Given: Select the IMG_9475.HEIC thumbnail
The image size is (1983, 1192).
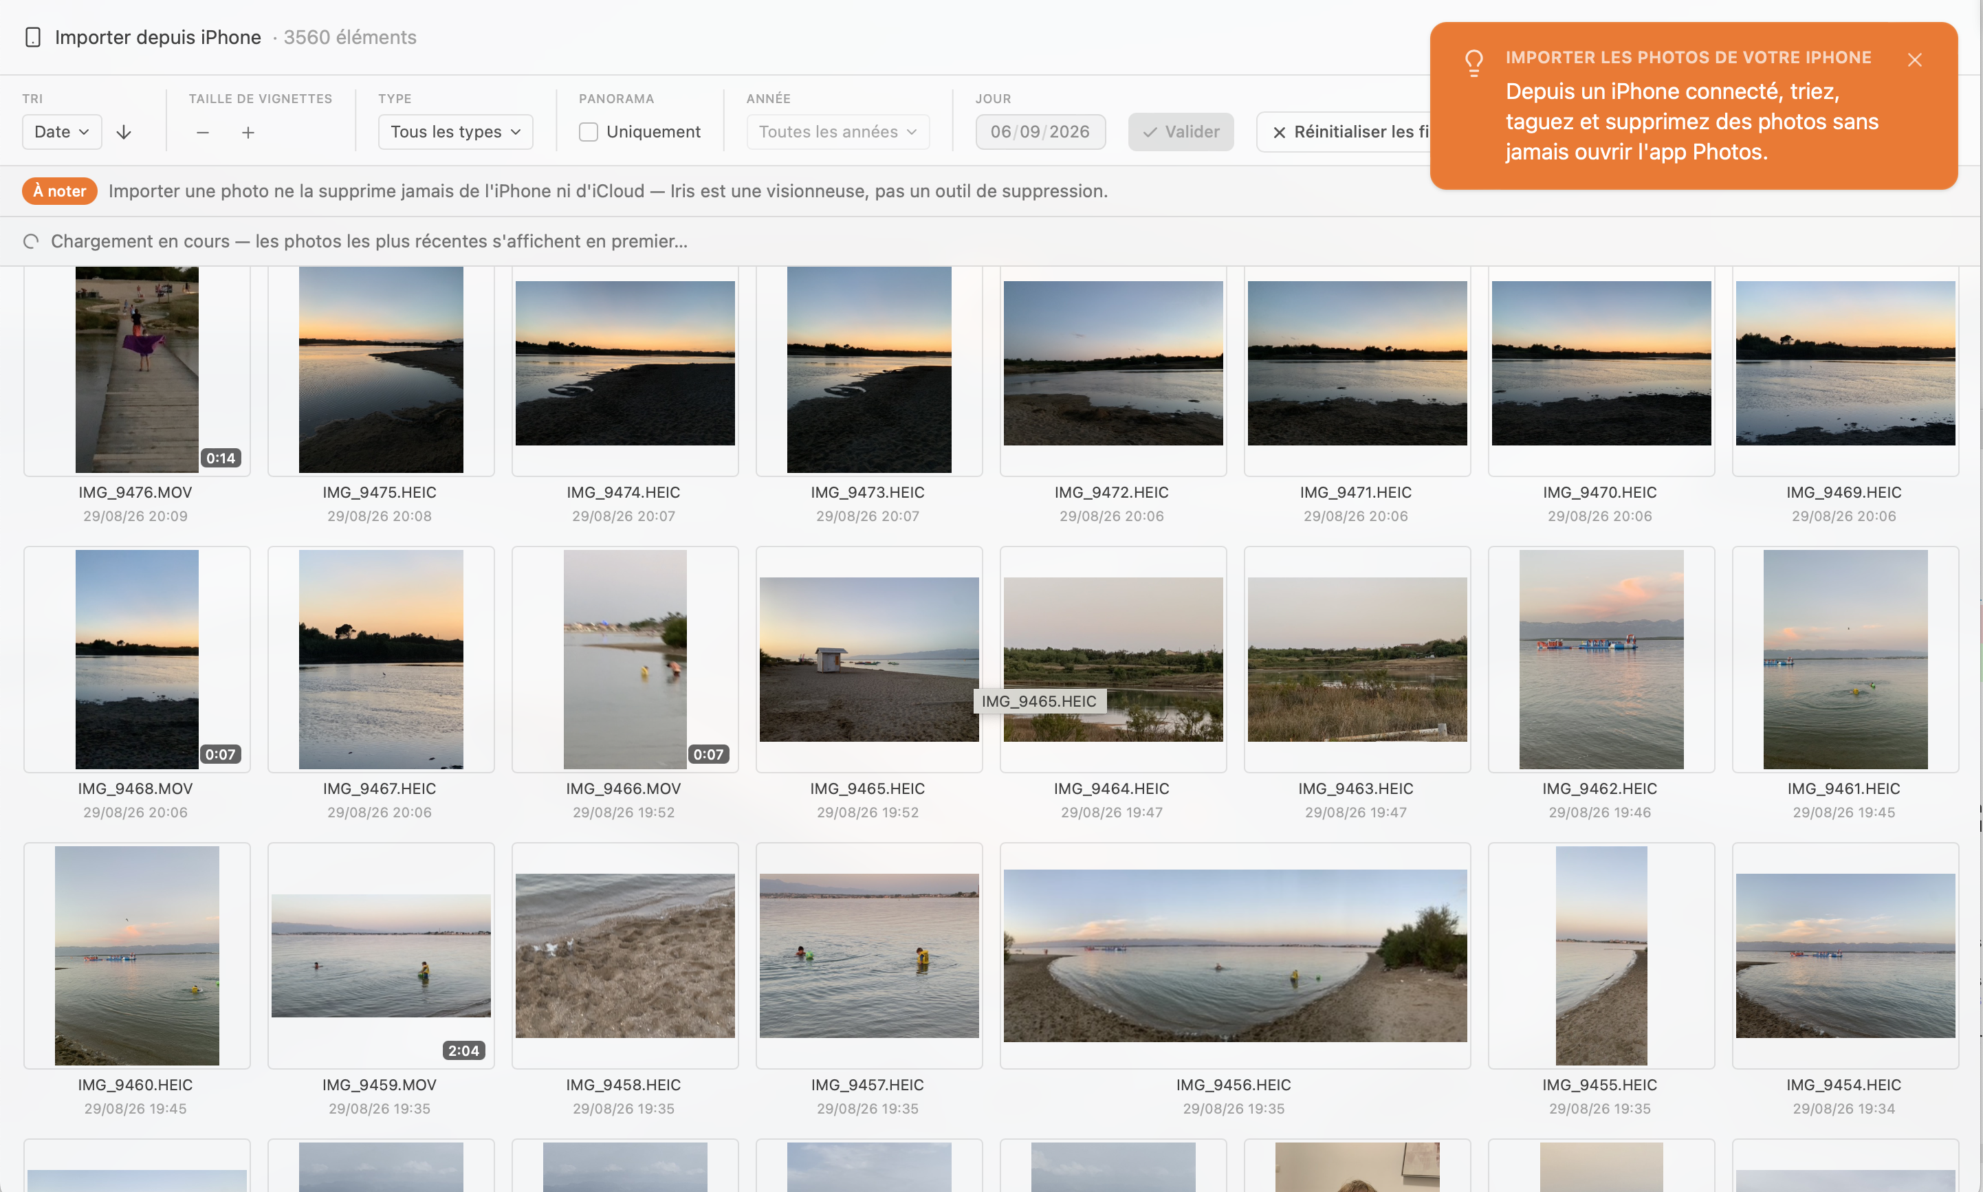Looking at the screenshot, I should click(x=381, y=371).
